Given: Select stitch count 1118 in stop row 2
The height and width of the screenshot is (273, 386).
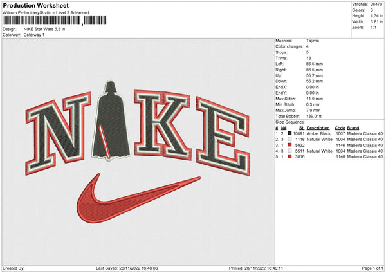Looking at the screenshot, I should tap(300, 140).
